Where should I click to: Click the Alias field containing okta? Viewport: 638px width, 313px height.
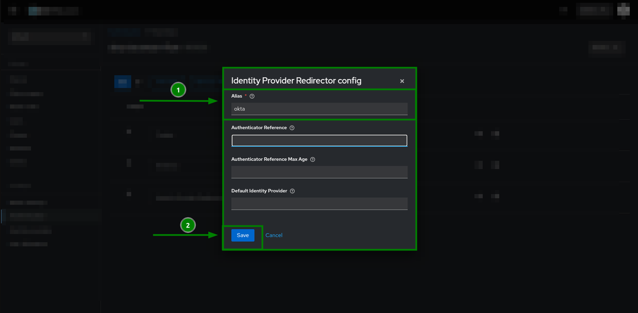tap(319, 109)
